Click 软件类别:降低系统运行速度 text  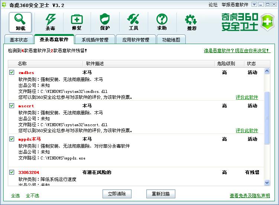[x=47, y=179]
